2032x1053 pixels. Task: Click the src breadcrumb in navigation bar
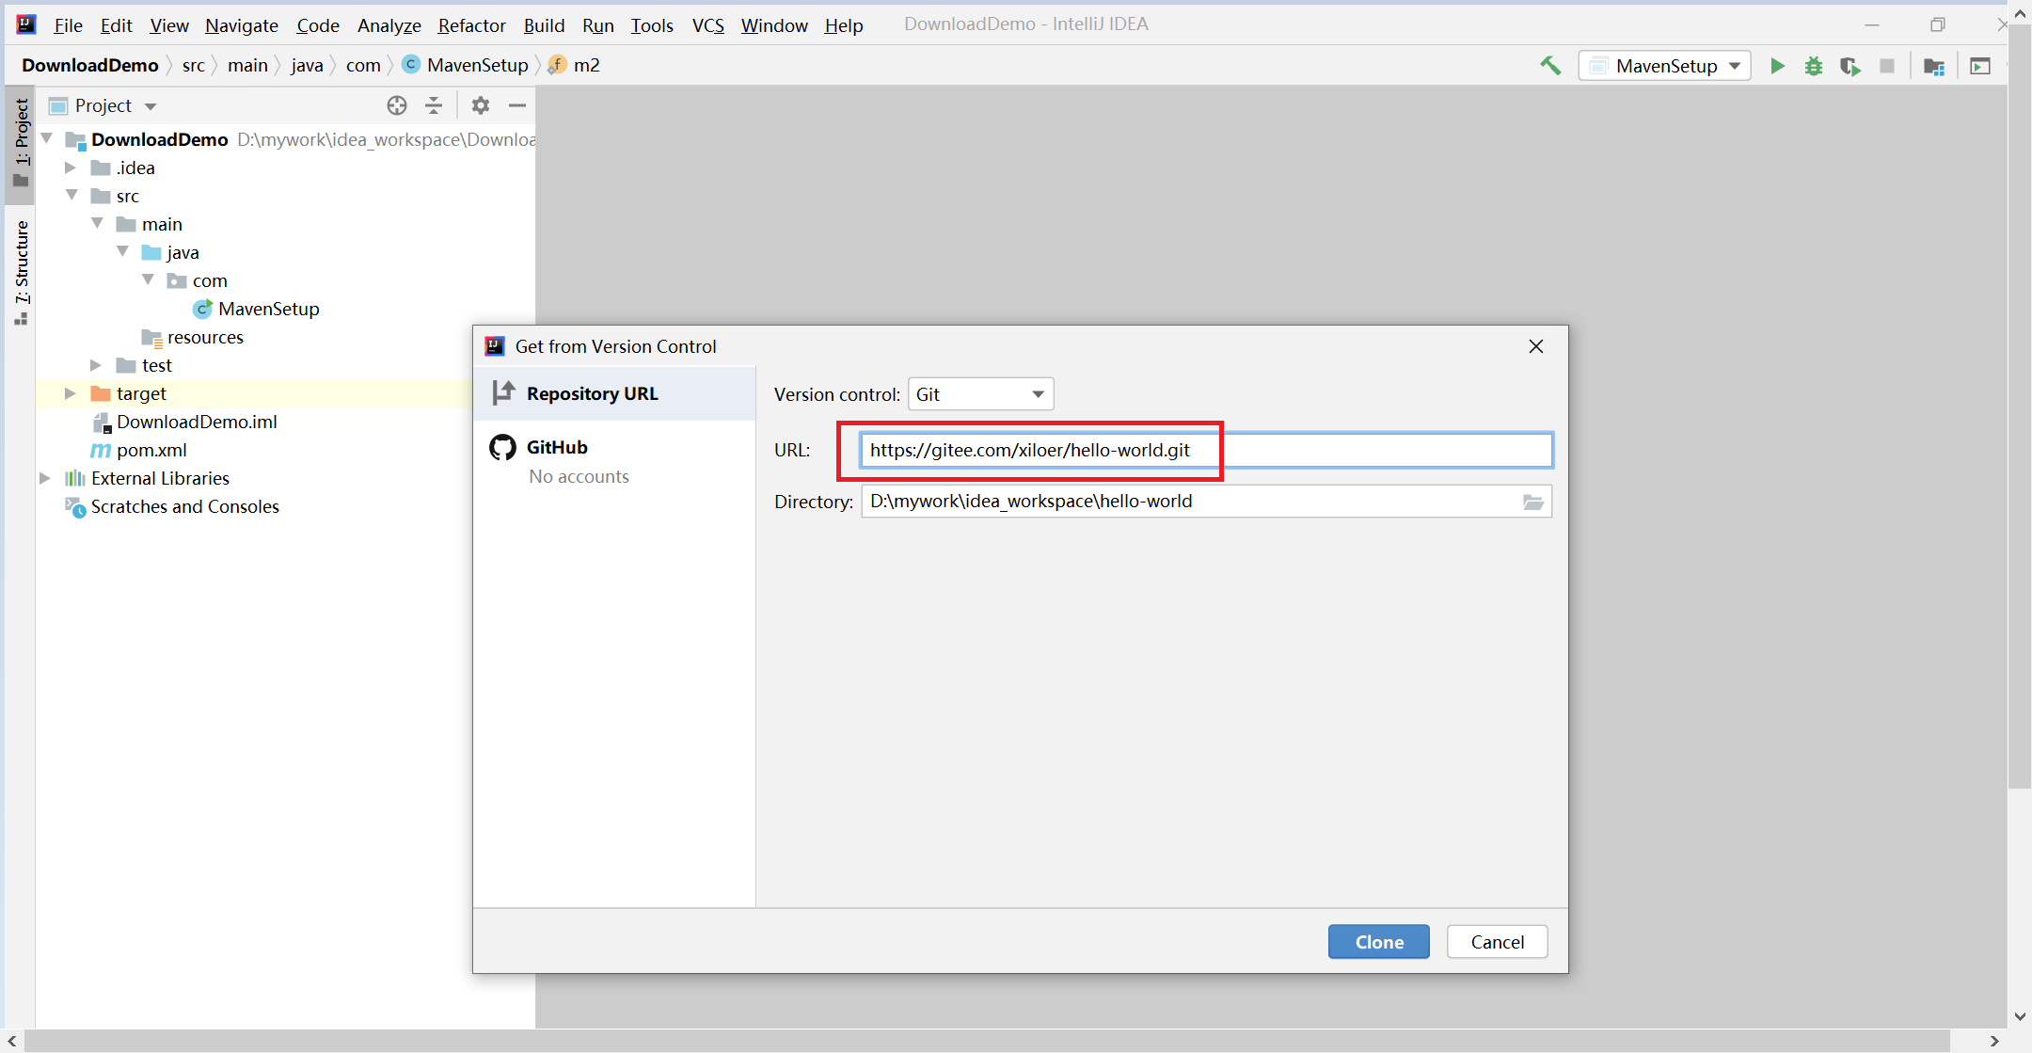coord(193,65)
